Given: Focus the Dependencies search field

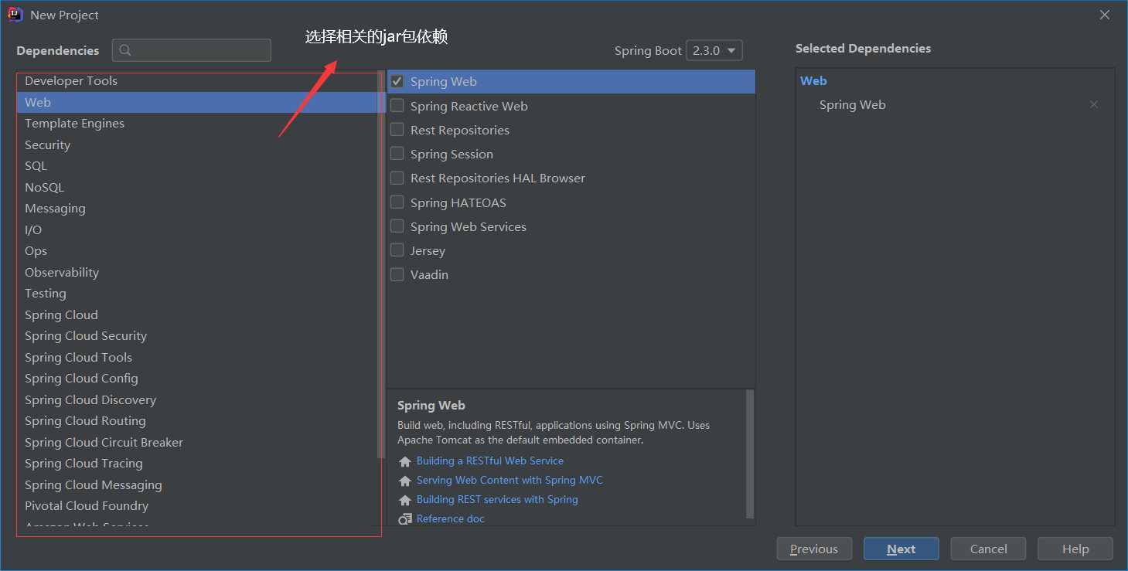Looking at the screenshot, I should tap(192, 50).
